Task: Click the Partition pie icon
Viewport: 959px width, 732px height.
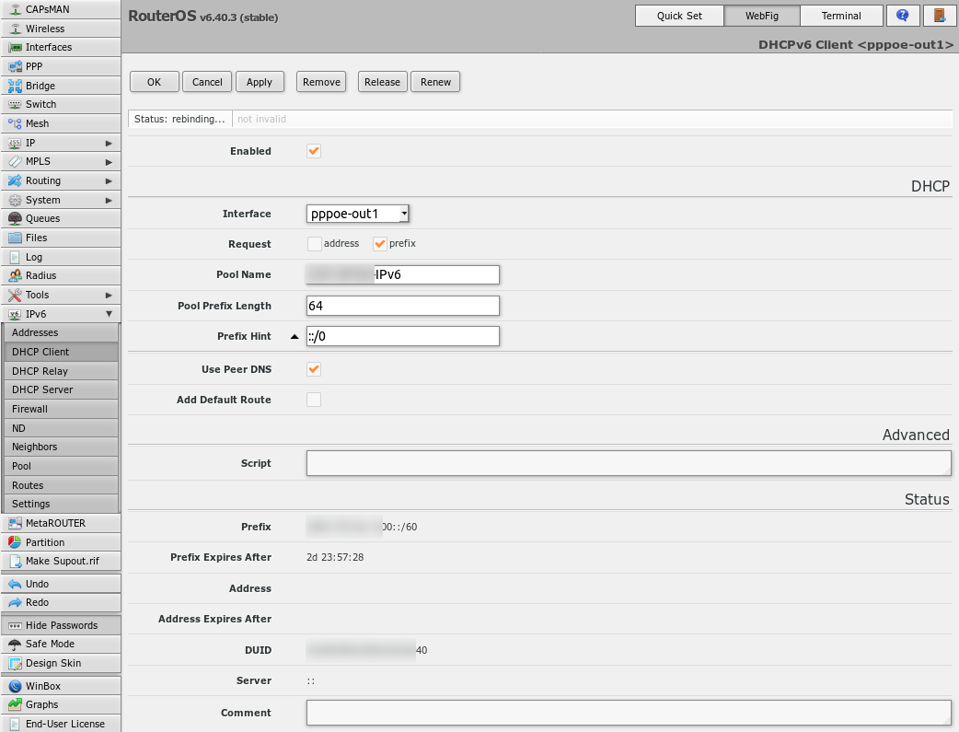Action: coord(16,543)
